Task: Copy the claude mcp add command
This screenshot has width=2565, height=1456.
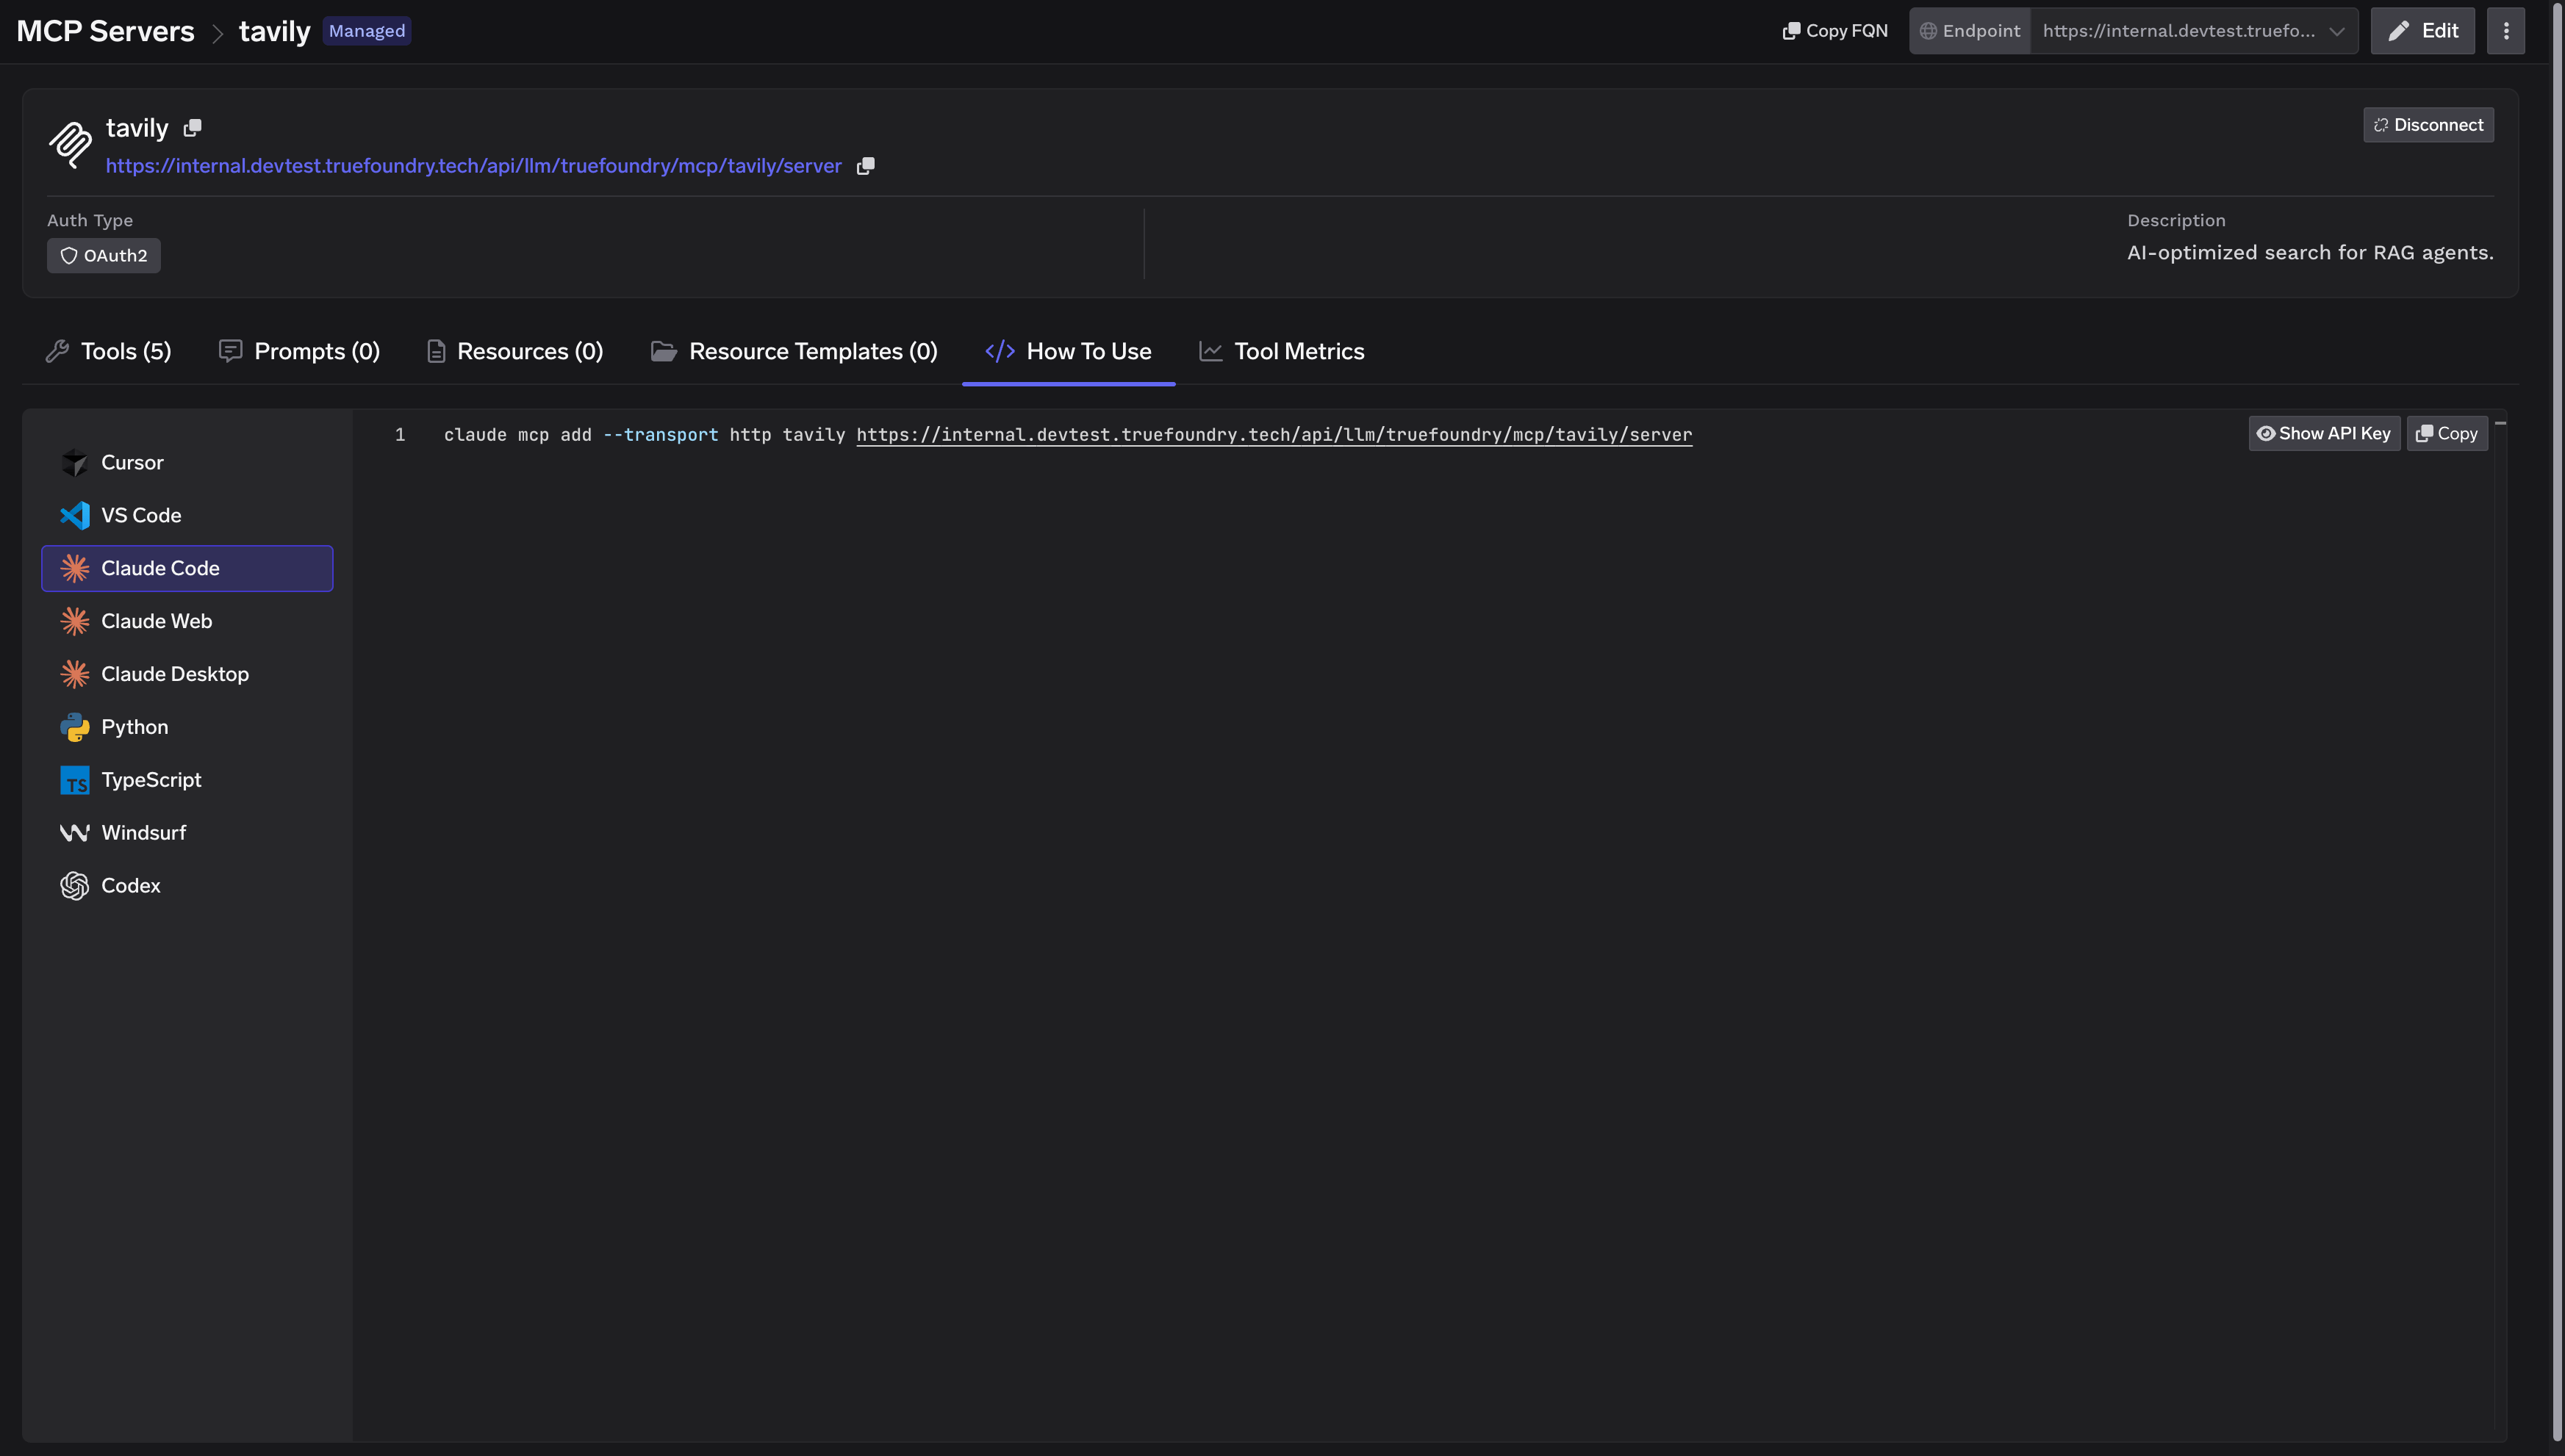Action: (x=2446, y=434)
